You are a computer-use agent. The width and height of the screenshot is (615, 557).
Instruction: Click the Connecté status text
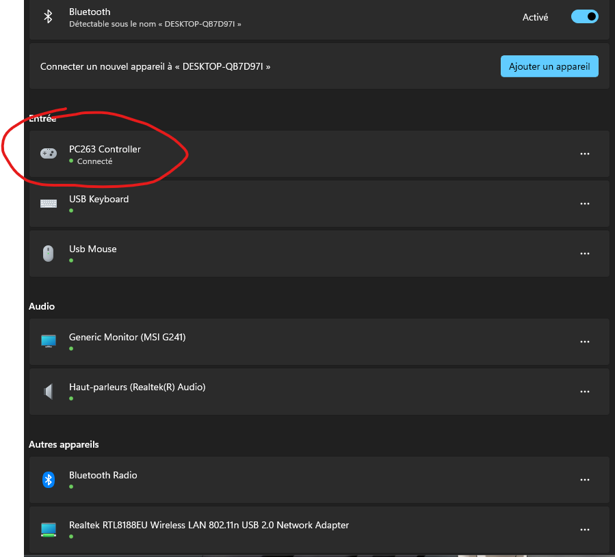[x=94, y=161]
